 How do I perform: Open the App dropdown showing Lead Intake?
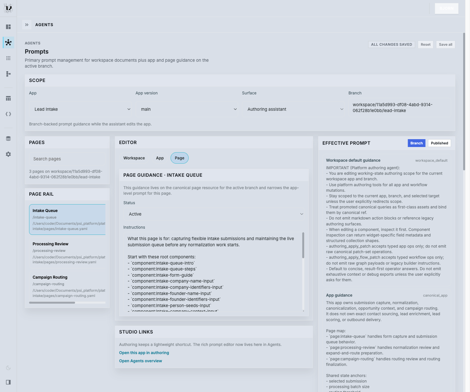(81, 109)
